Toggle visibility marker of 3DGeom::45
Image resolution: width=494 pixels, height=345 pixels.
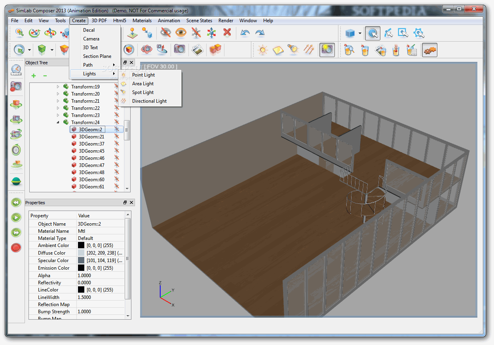point(117,151)
